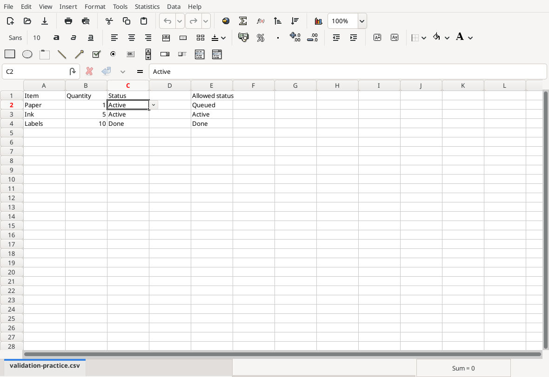Apply background fill color bucket
The width and height of the screenshot is (549, 377).
[436, 37]
